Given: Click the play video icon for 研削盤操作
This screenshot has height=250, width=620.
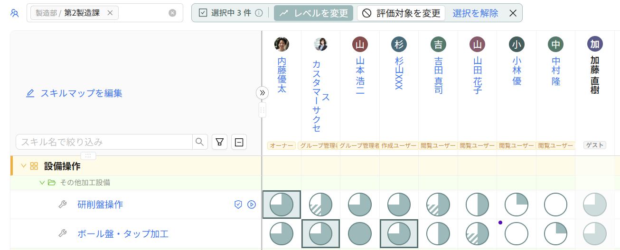Looking at the screenshot, I should click(x=252, y=205).
